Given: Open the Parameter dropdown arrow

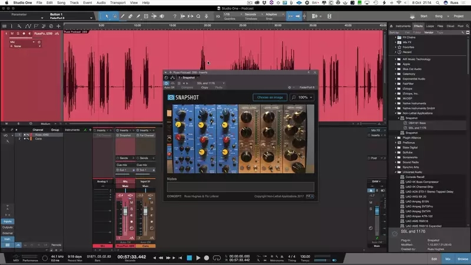Looking at the screenshot, I should 42,18.
